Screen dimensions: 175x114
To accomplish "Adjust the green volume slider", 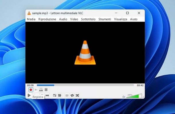I will [x=134, y=96].
